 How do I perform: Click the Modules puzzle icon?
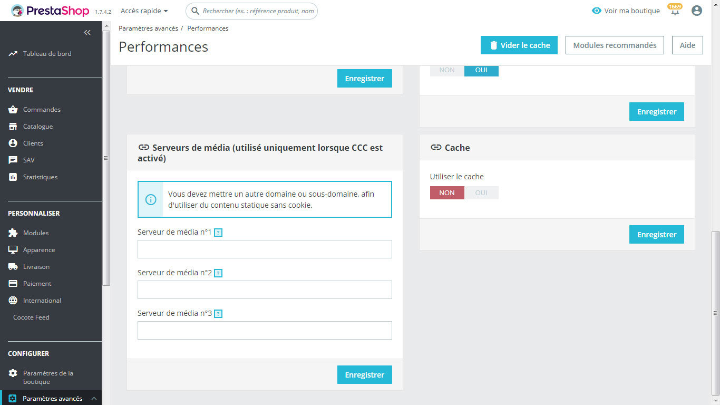[13, 233]
